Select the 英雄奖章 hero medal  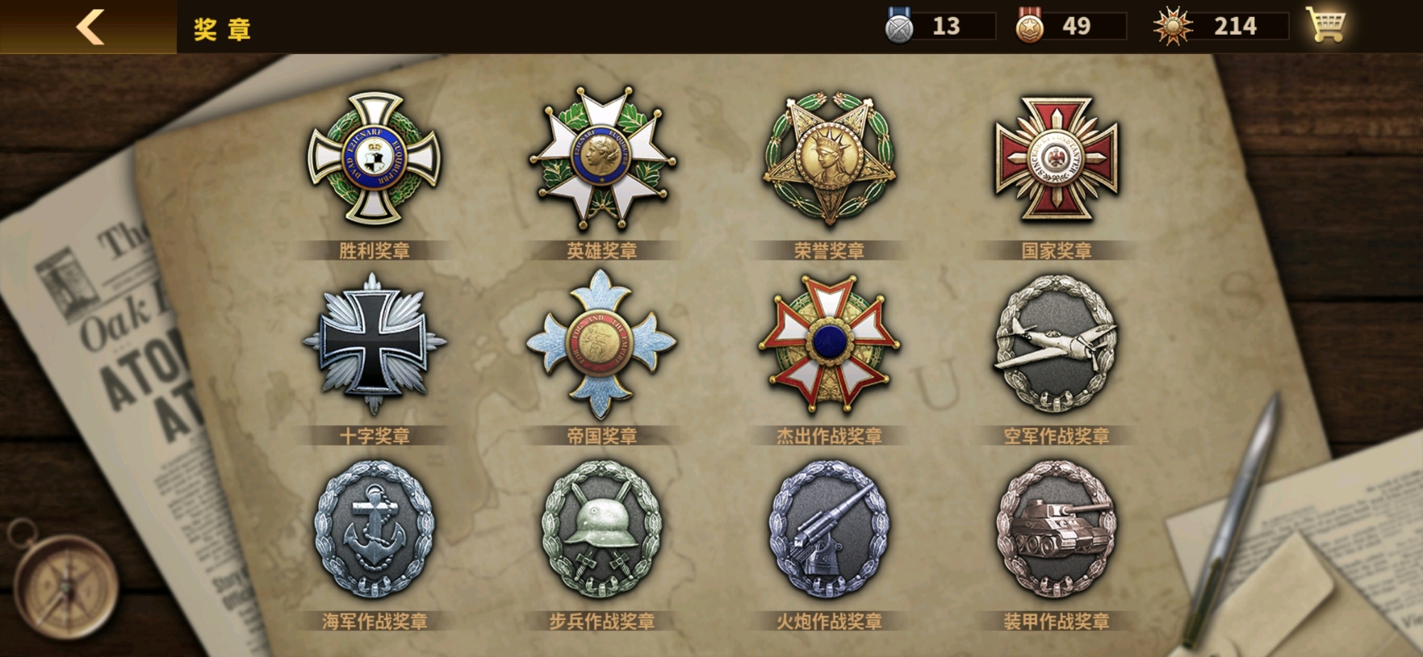(x=602, y=158)
